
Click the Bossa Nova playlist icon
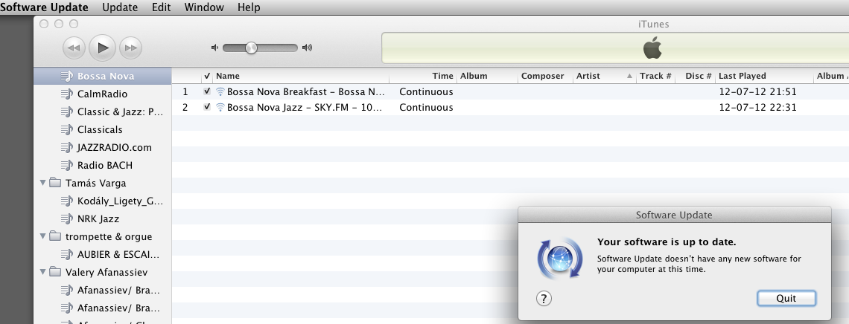pyautogui.click(x=66, y=76)
